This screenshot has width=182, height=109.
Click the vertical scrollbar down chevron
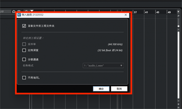[x=179, y=101]
